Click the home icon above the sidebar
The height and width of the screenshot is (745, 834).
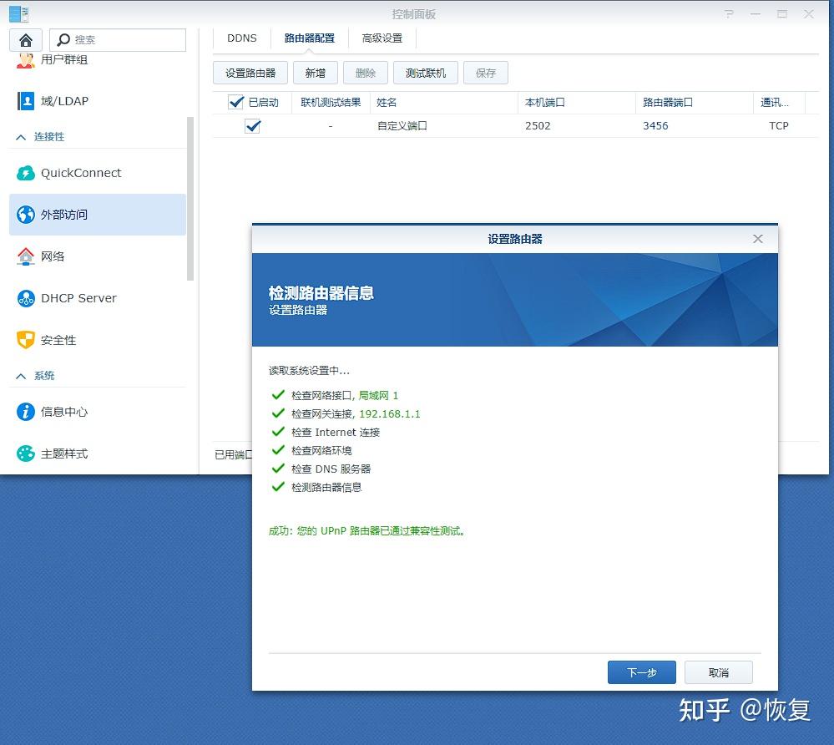(27, 39)
